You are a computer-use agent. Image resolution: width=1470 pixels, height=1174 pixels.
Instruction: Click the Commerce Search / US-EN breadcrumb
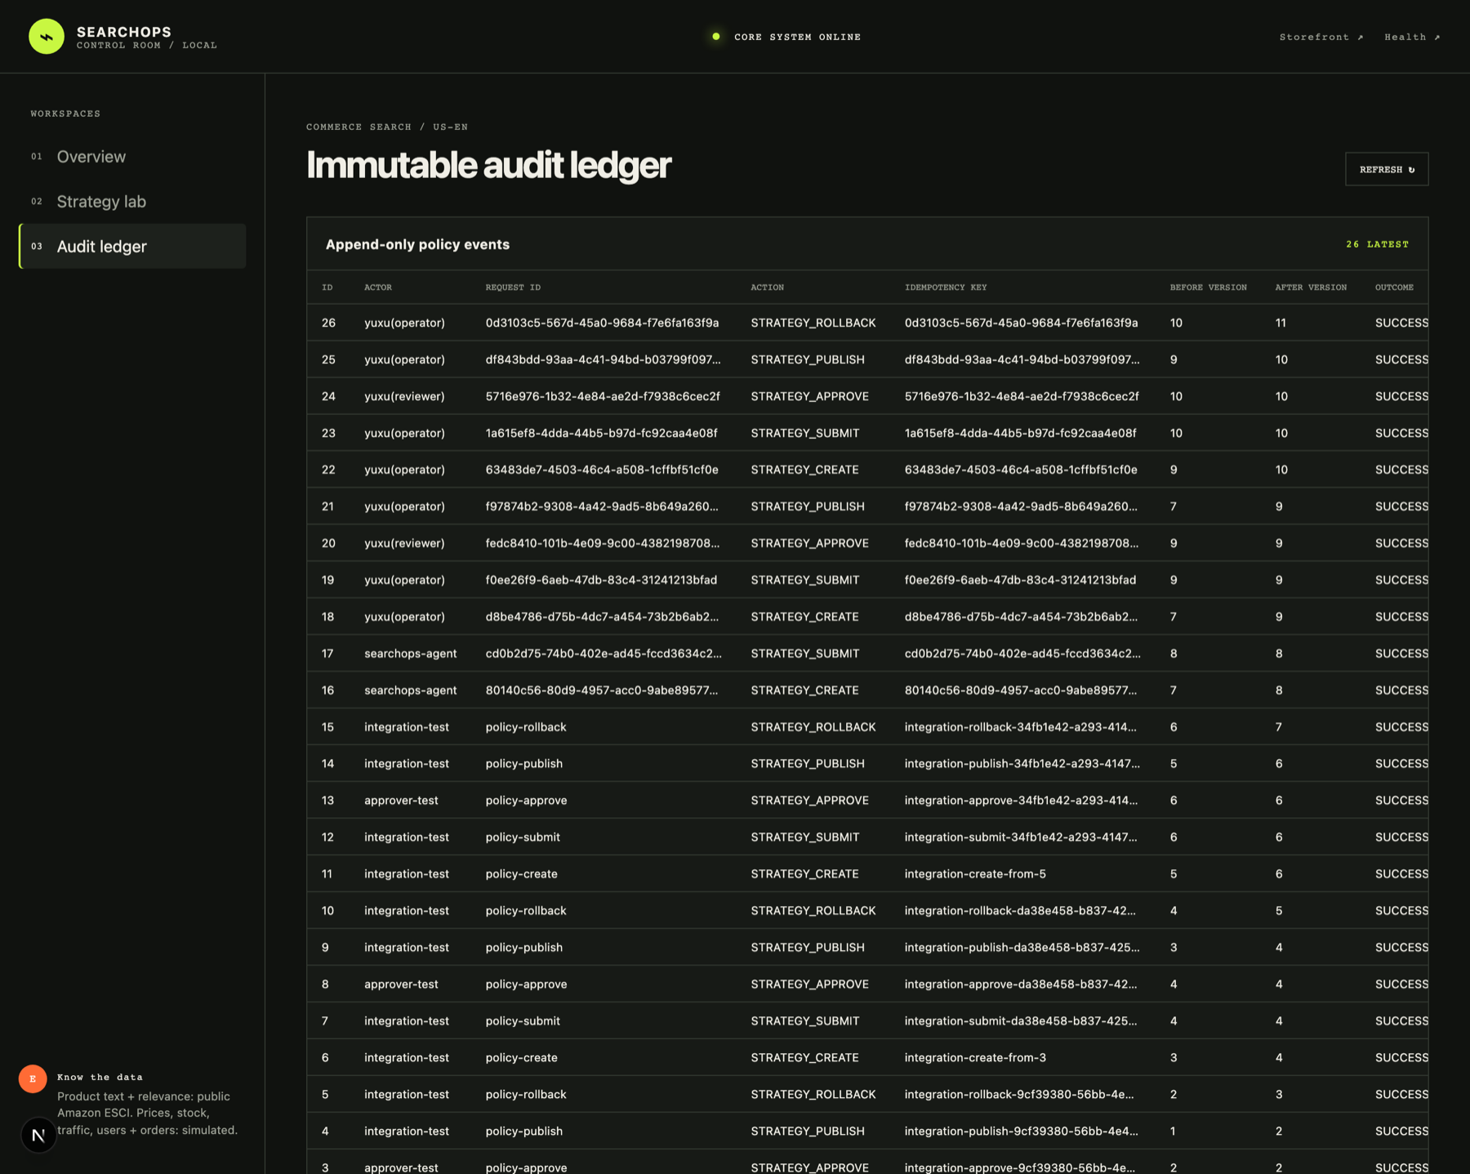pyautogui.click(x=387, y=127)
